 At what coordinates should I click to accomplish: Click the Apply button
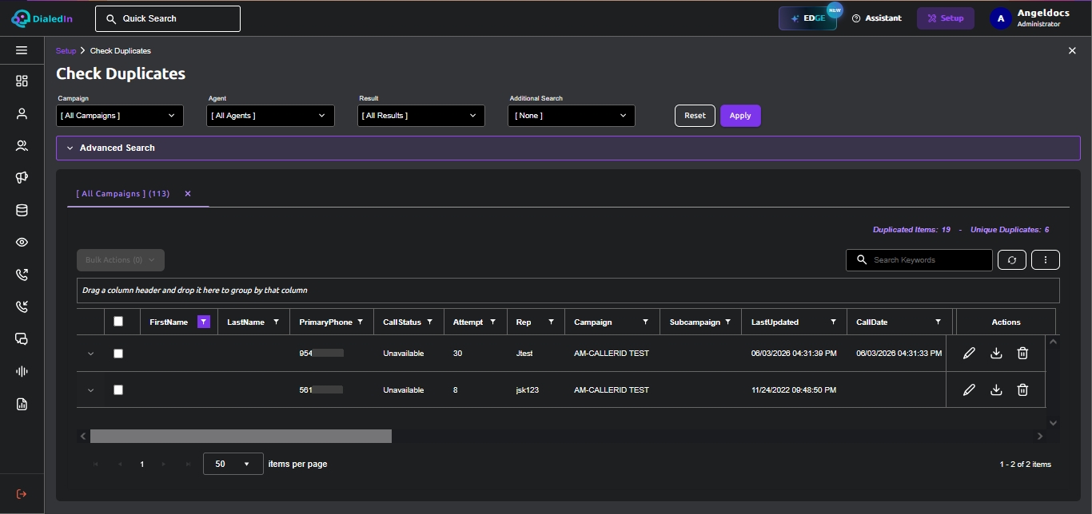(740, 116)
